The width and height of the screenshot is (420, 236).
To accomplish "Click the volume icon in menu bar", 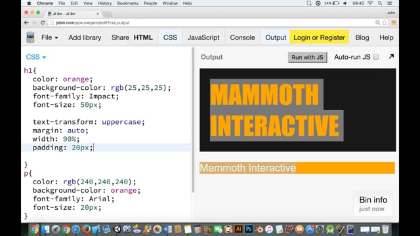I will pos(345,3).
